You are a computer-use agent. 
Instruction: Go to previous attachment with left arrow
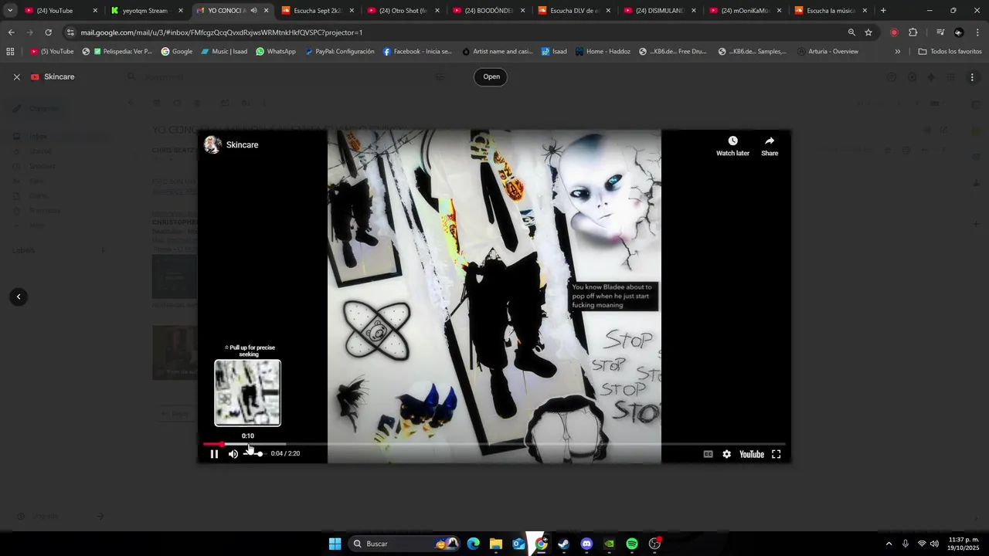[19, 297]
